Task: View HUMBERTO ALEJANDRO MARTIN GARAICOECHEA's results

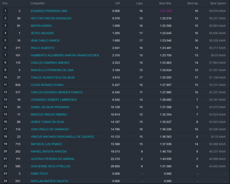Action: [x=65, y=55]
